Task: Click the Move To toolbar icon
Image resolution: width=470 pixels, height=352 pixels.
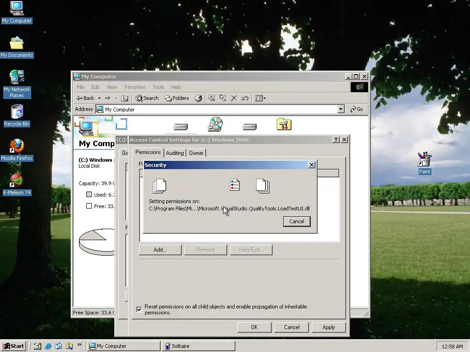Action: click(x=212, y=98)
